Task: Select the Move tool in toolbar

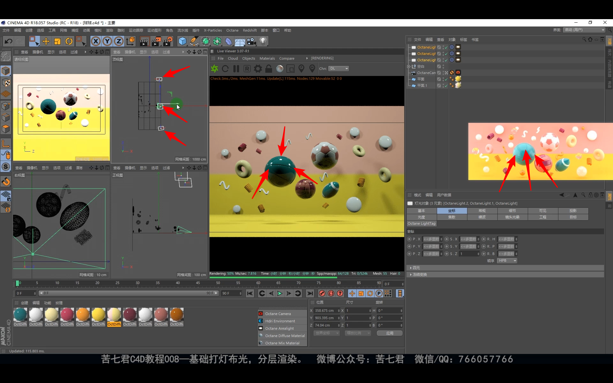Action: tap(46, 41)
